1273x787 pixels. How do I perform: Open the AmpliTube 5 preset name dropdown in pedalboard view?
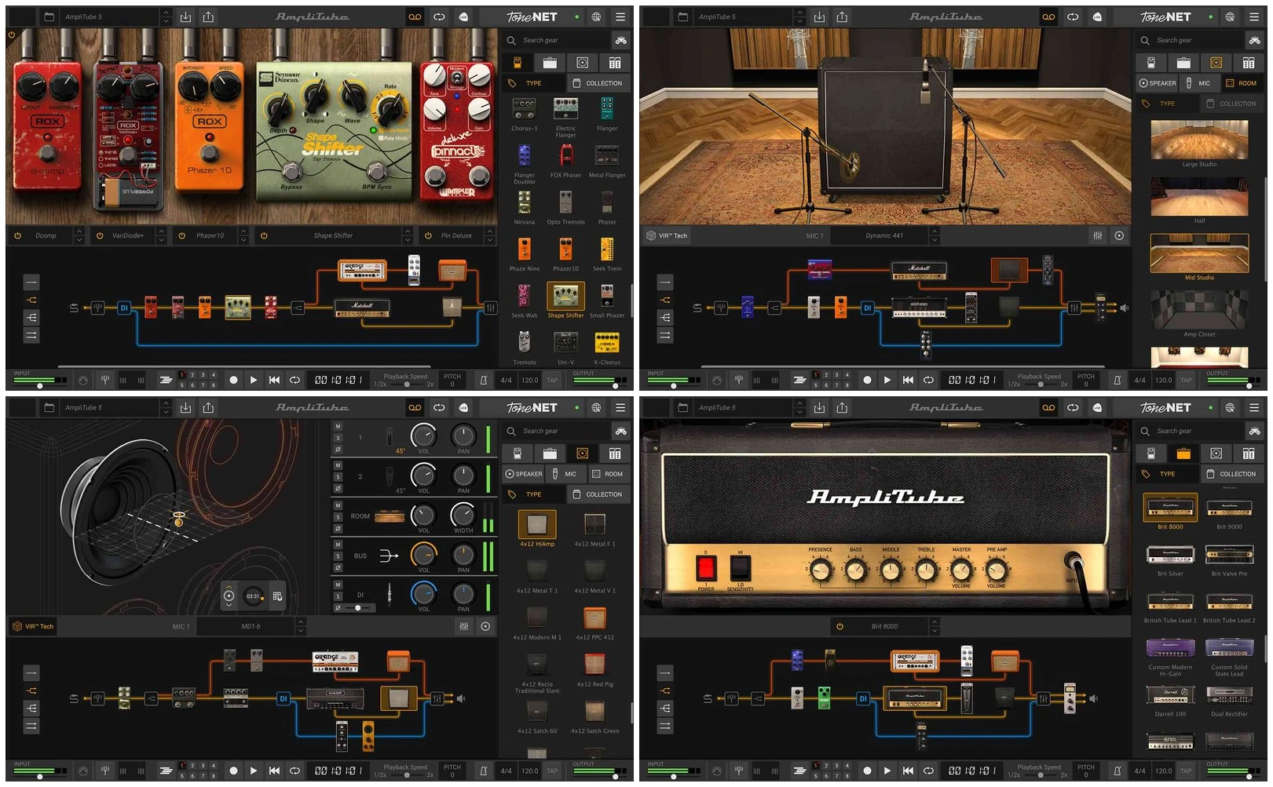coord(166,16)
